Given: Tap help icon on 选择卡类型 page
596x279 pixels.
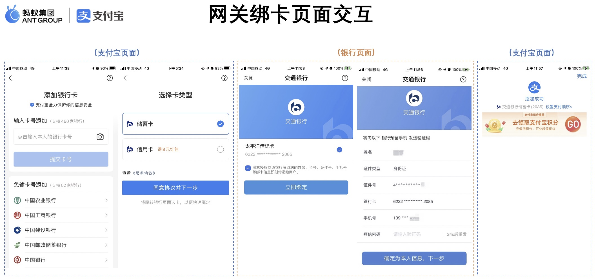Looking at the screenshot, I should coord(224,78).
